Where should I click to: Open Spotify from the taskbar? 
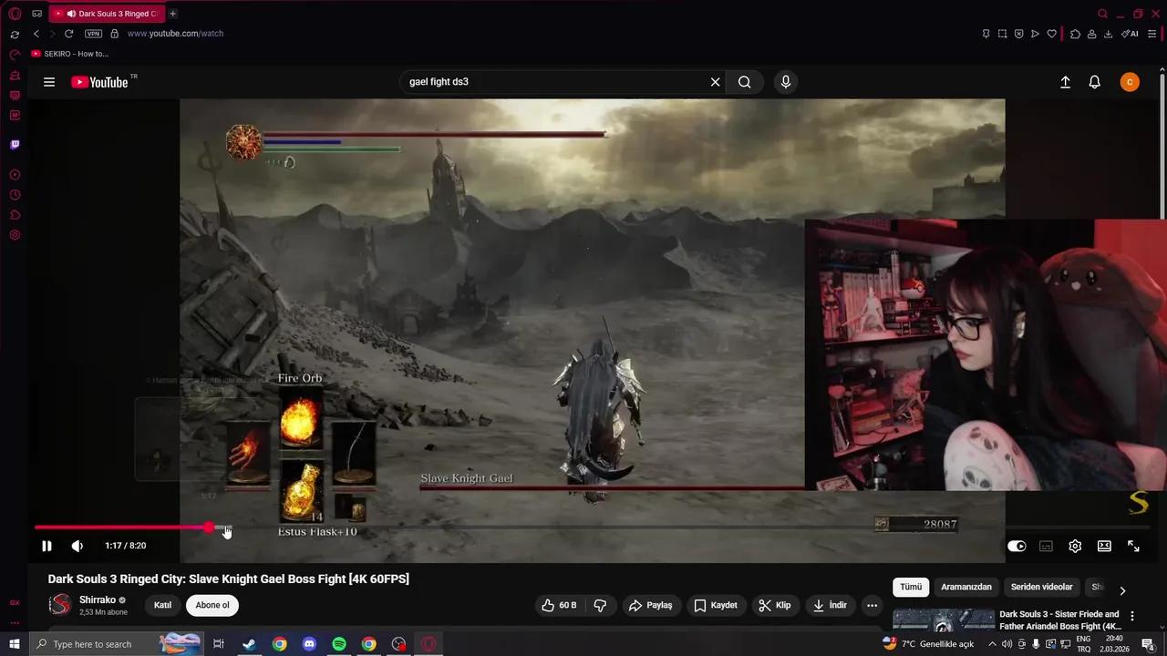click(x=339, y=644)
